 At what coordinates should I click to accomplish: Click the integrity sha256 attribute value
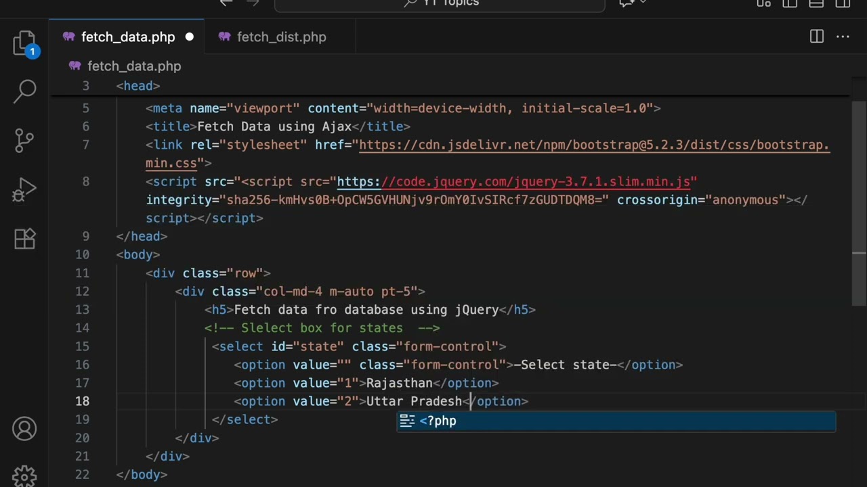coord(414,200)
